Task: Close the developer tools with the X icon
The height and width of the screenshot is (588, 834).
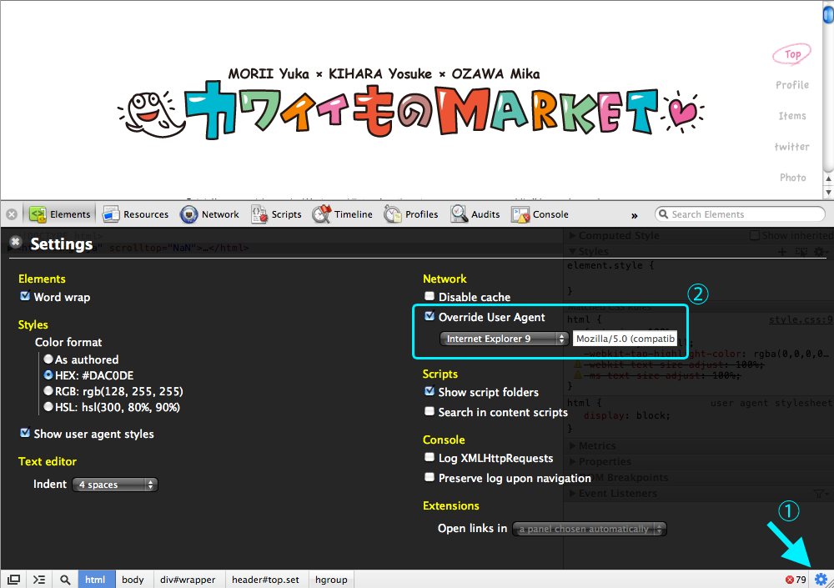Action: tap(12, 214)
